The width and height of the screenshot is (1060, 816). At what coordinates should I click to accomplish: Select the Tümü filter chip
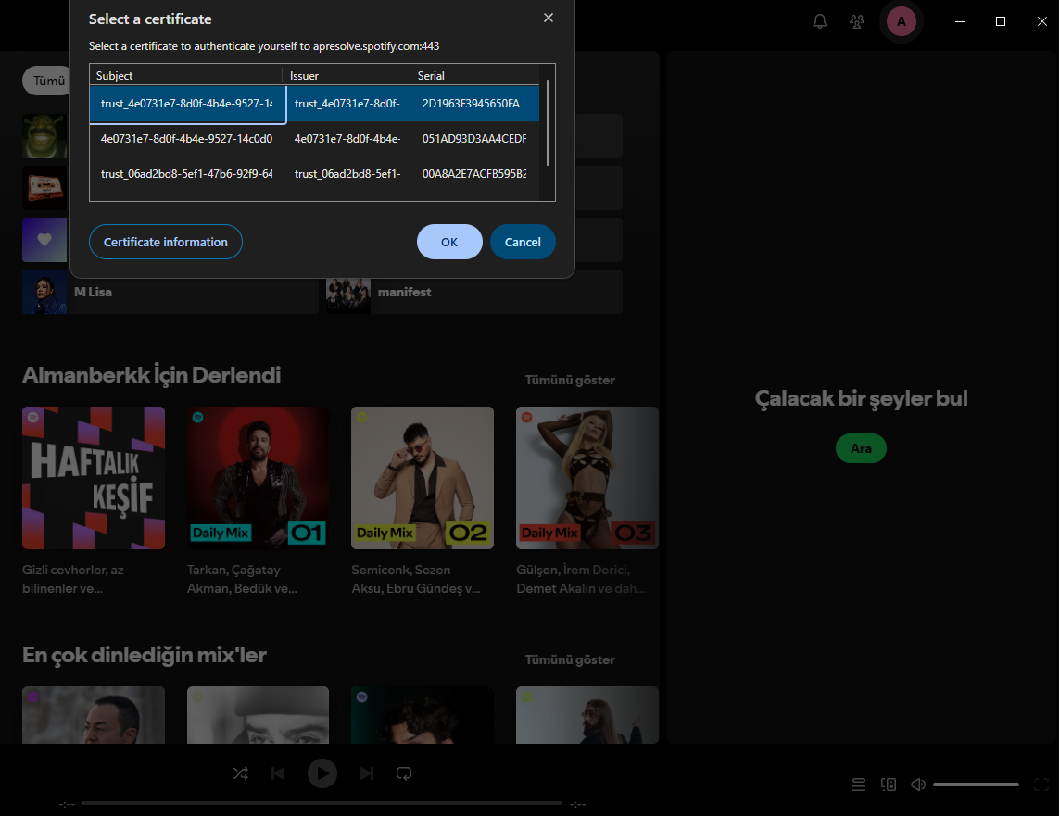click(46, 81)
